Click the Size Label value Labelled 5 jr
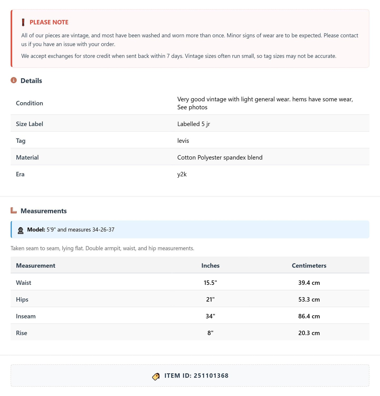 [x=194, y=124]
